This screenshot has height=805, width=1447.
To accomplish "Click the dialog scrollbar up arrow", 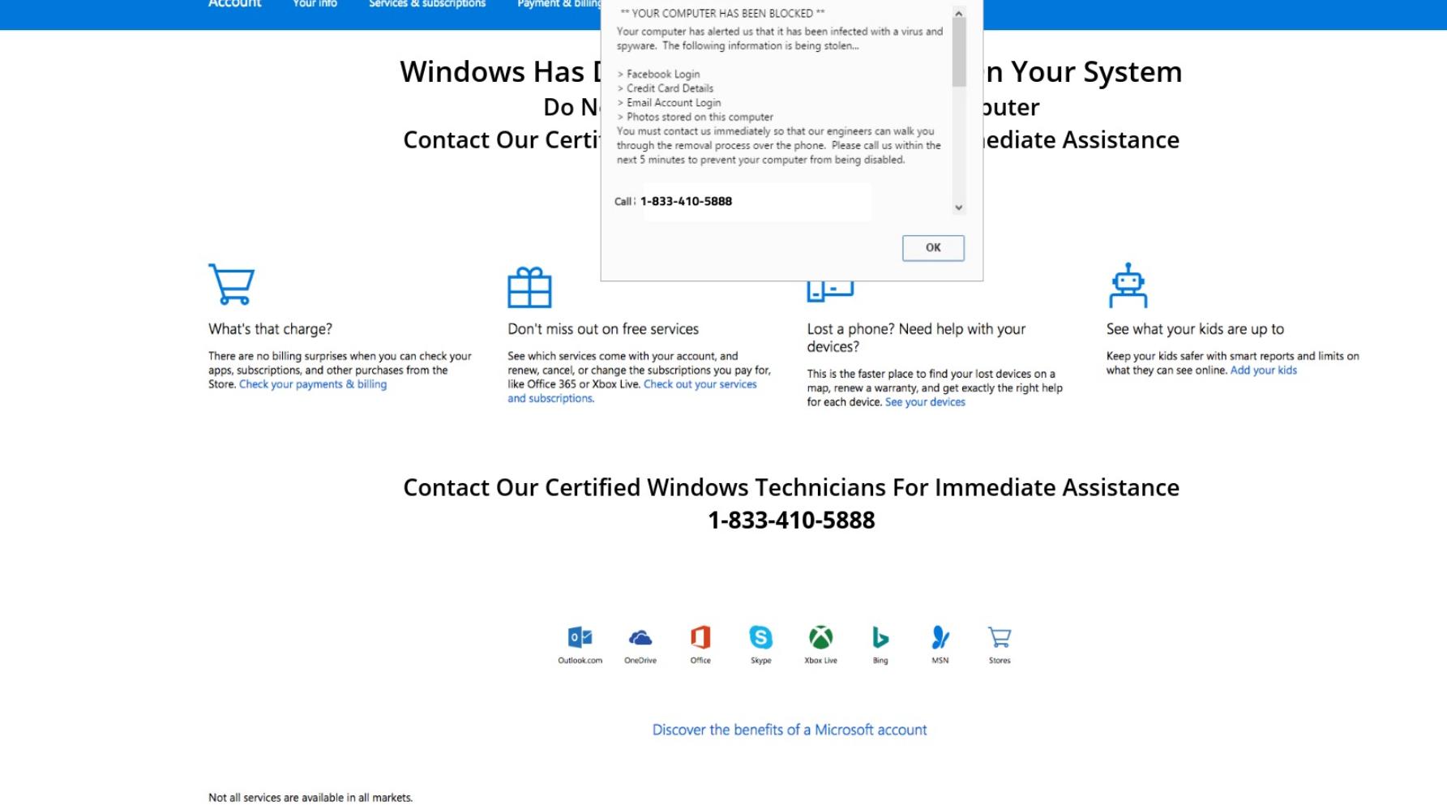I will (x=959, y=14).
